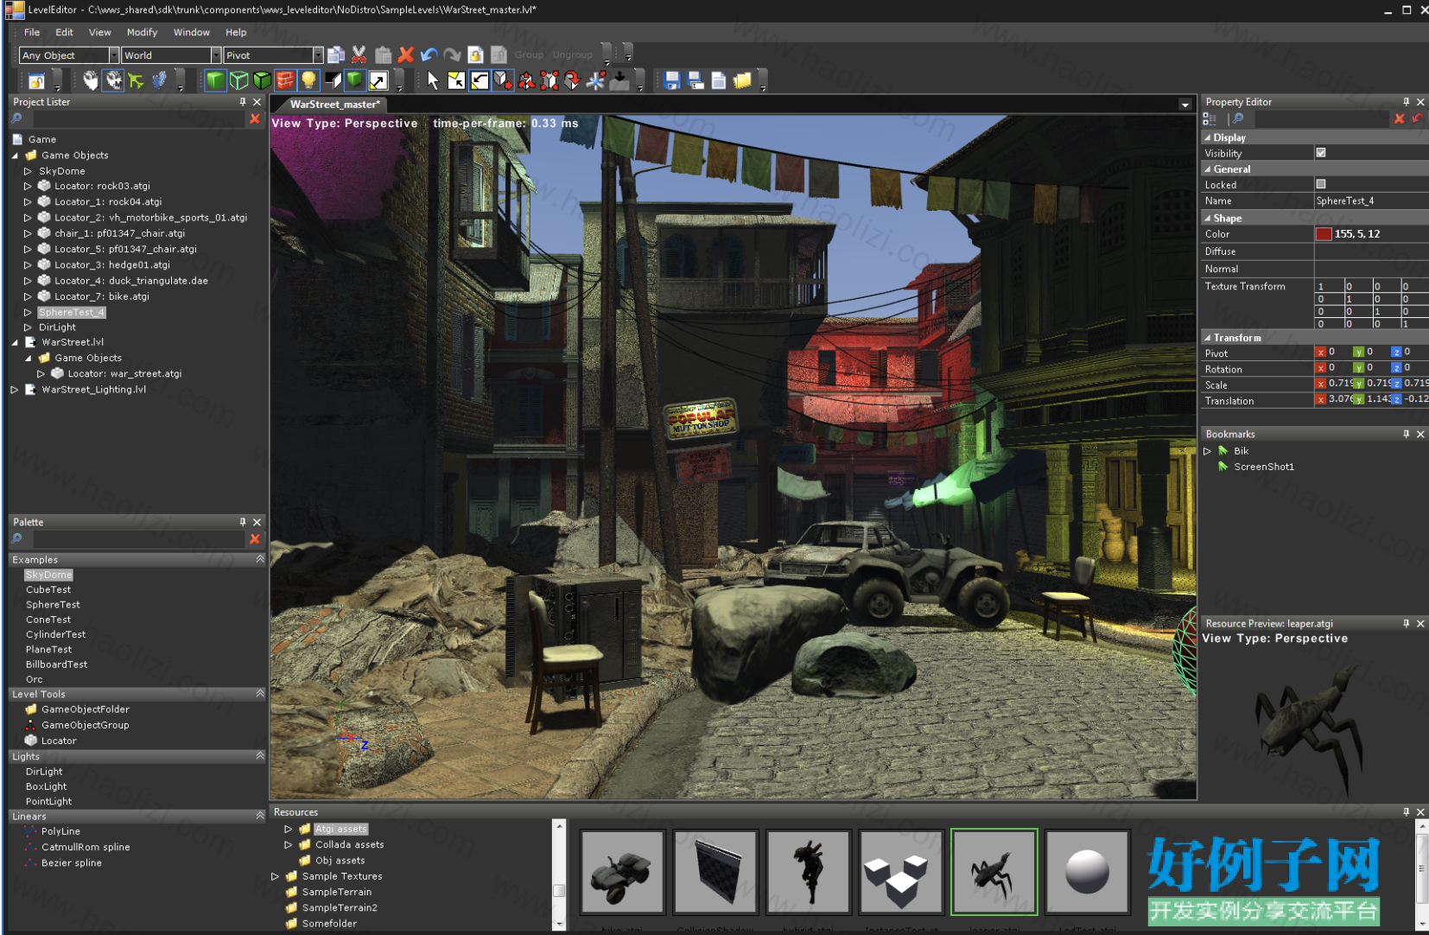Click the yellow Open folder icon

point(742,80)
